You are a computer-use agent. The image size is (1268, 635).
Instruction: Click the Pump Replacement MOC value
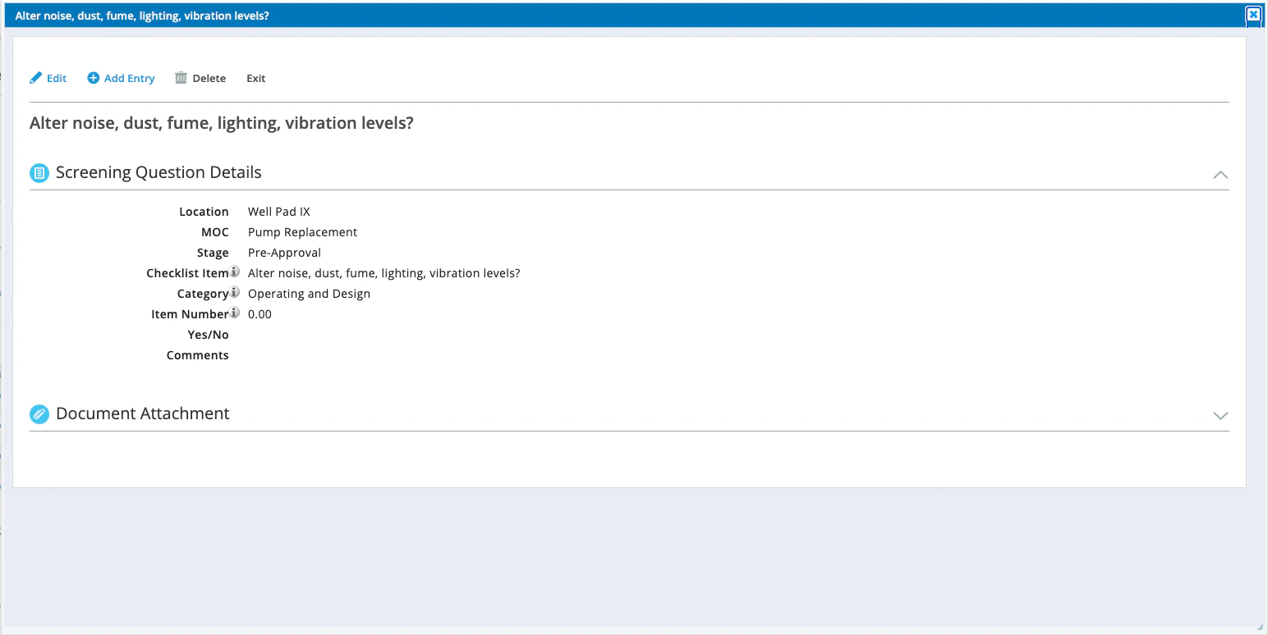[302, 231]
